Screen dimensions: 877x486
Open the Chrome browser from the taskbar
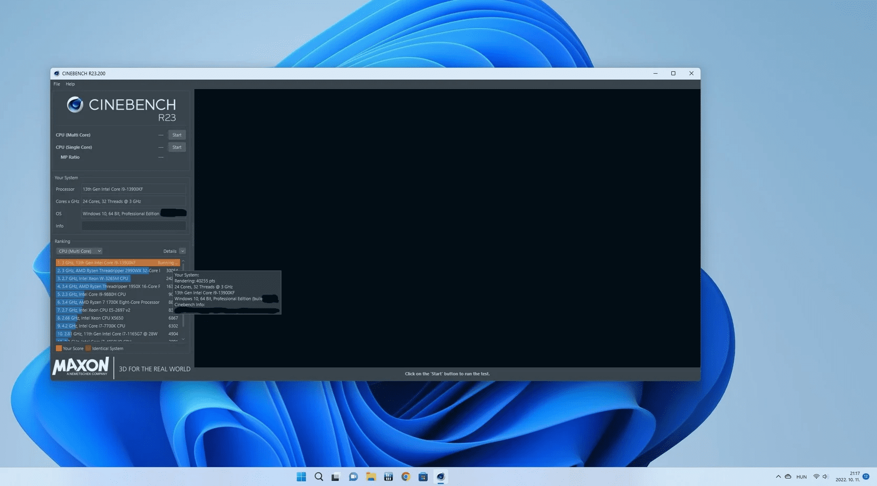coord(406,477)
